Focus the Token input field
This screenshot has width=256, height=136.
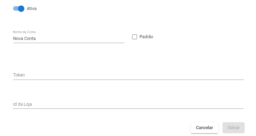128,75
